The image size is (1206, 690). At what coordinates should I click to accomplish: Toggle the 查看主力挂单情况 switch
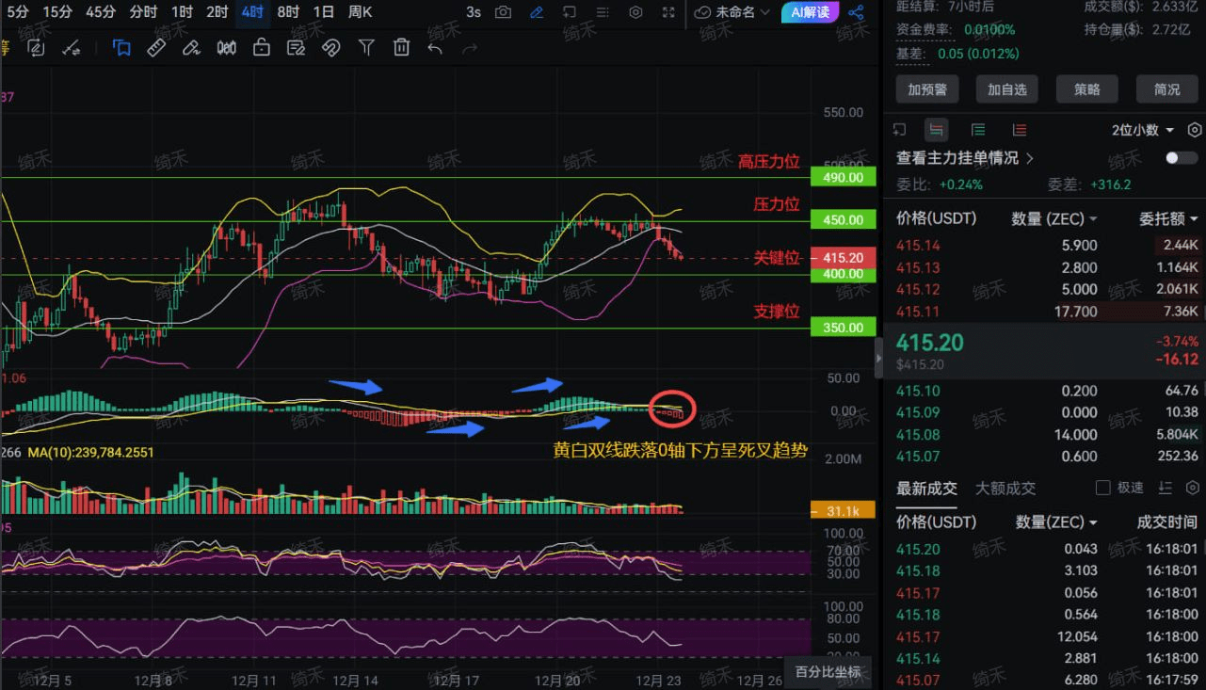pyautogui.click(x=1182, y=158)
